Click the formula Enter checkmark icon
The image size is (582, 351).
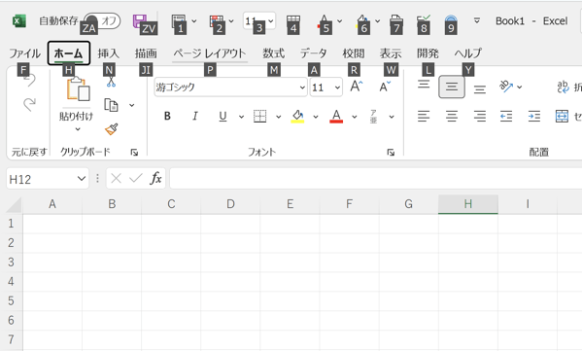click(136, 179)
